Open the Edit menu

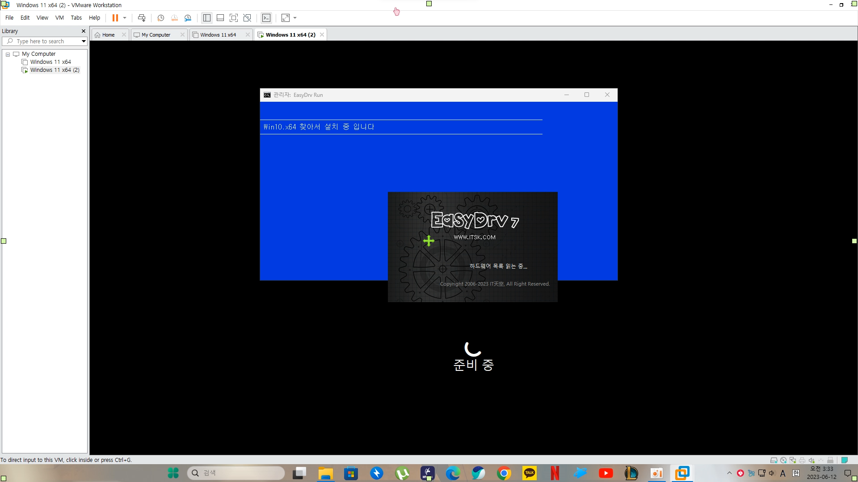point(25,18)
